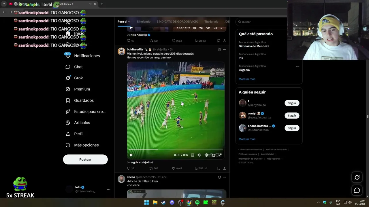Follow @kanyebolso with Seguir button
The width and height of the screenshot is (369, 207).
292,103
